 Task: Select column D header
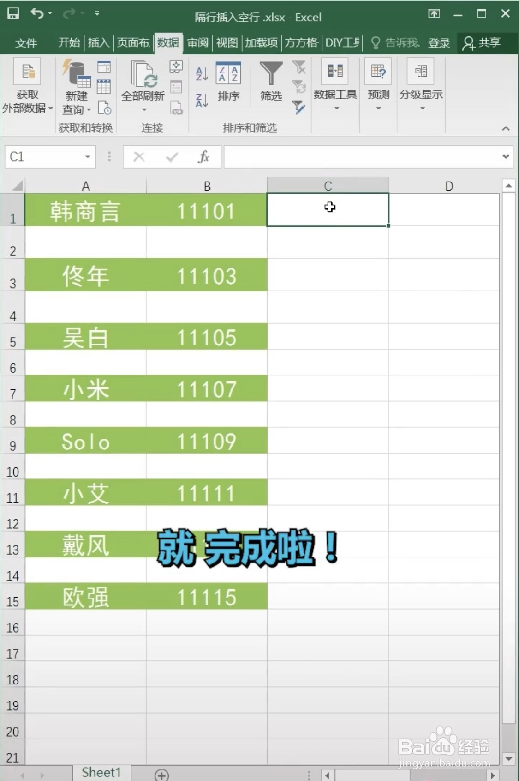(x=449, y=186)
